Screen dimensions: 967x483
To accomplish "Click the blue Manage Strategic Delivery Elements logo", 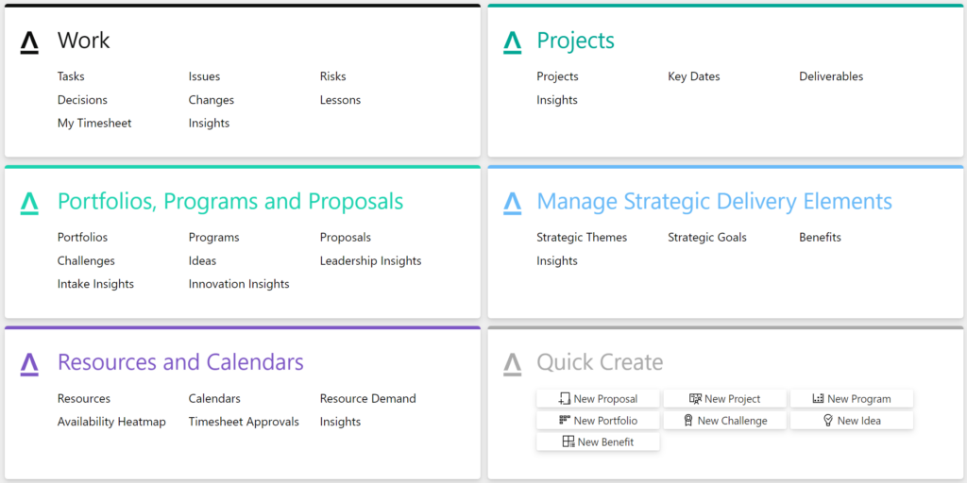I will pyautogui.click(x=512, y=204).
